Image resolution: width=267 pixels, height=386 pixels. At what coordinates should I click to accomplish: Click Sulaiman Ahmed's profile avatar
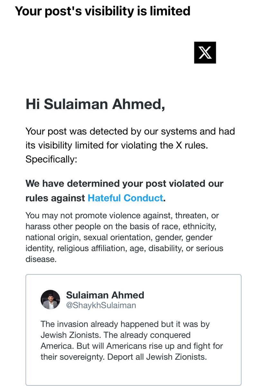click(51, 299)
